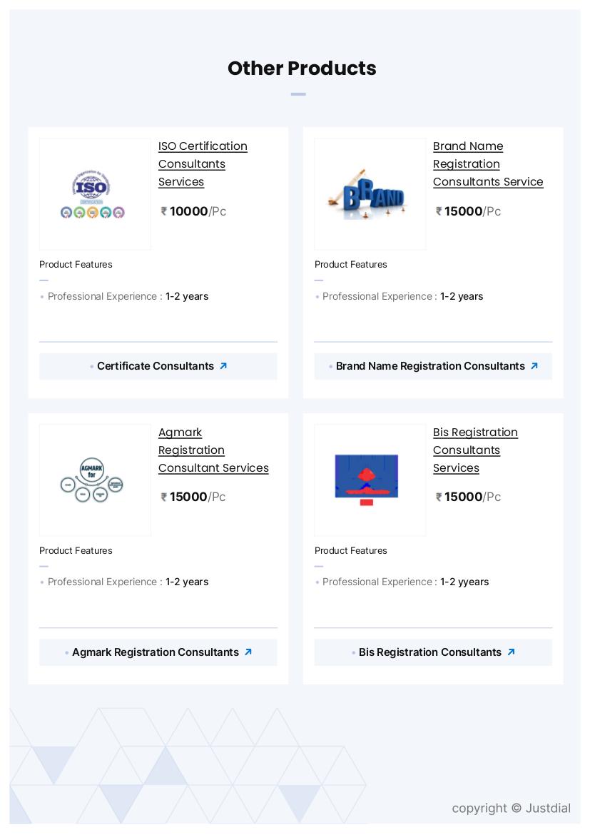Viewport: 590px width, 835px height.
Task: Click the Other Products heading
Action: click(x=302, y=69)
